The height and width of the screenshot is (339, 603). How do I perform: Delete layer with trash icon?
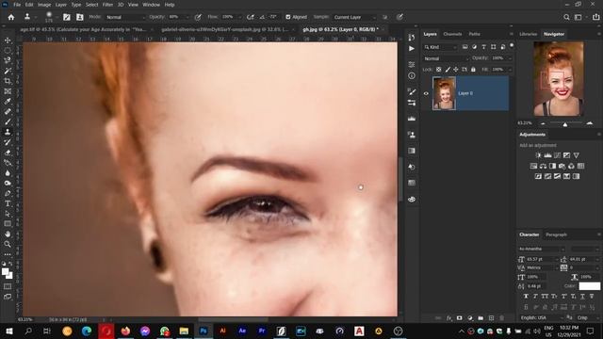(501, 318)
